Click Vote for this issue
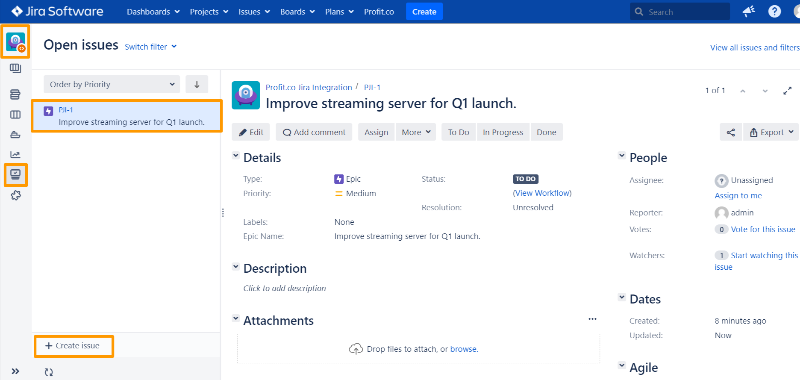800x380 pixels. pos(763,229)
